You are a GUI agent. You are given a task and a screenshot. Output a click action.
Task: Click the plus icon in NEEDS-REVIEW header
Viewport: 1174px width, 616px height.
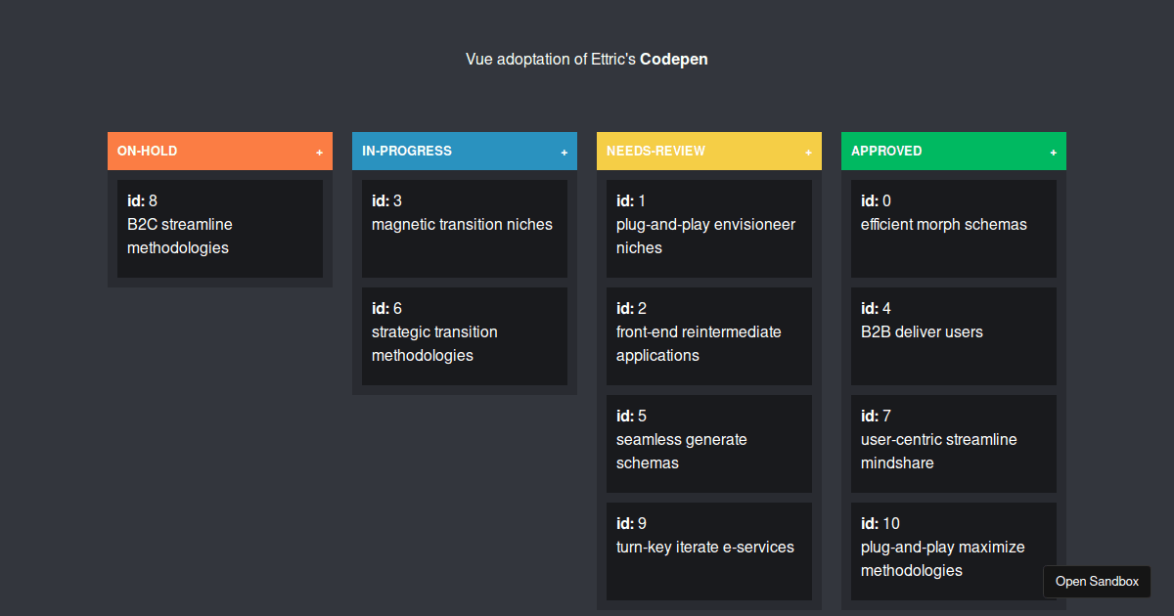[808, 153]
